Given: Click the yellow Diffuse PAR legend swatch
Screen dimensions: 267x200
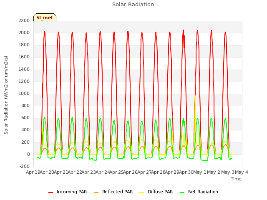Looking at the screenshot, I should [141, 192].
